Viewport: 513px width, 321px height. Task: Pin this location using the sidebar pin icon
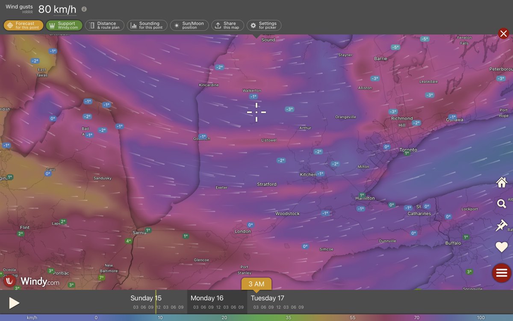tap(501, 225)
